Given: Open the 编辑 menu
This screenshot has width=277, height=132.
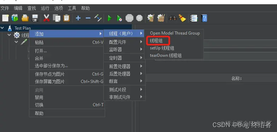Looking at the screenshot, I should coord(18,8).
